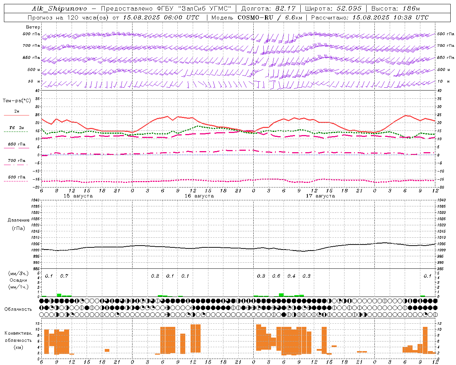The image size is (456, 365).
Task: Click the "(км)" convective height unit
Action: 18,347
